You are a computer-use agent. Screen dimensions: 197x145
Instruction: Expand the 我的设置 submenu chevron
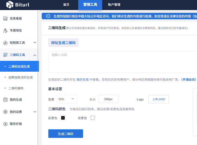tap(35, 112)
